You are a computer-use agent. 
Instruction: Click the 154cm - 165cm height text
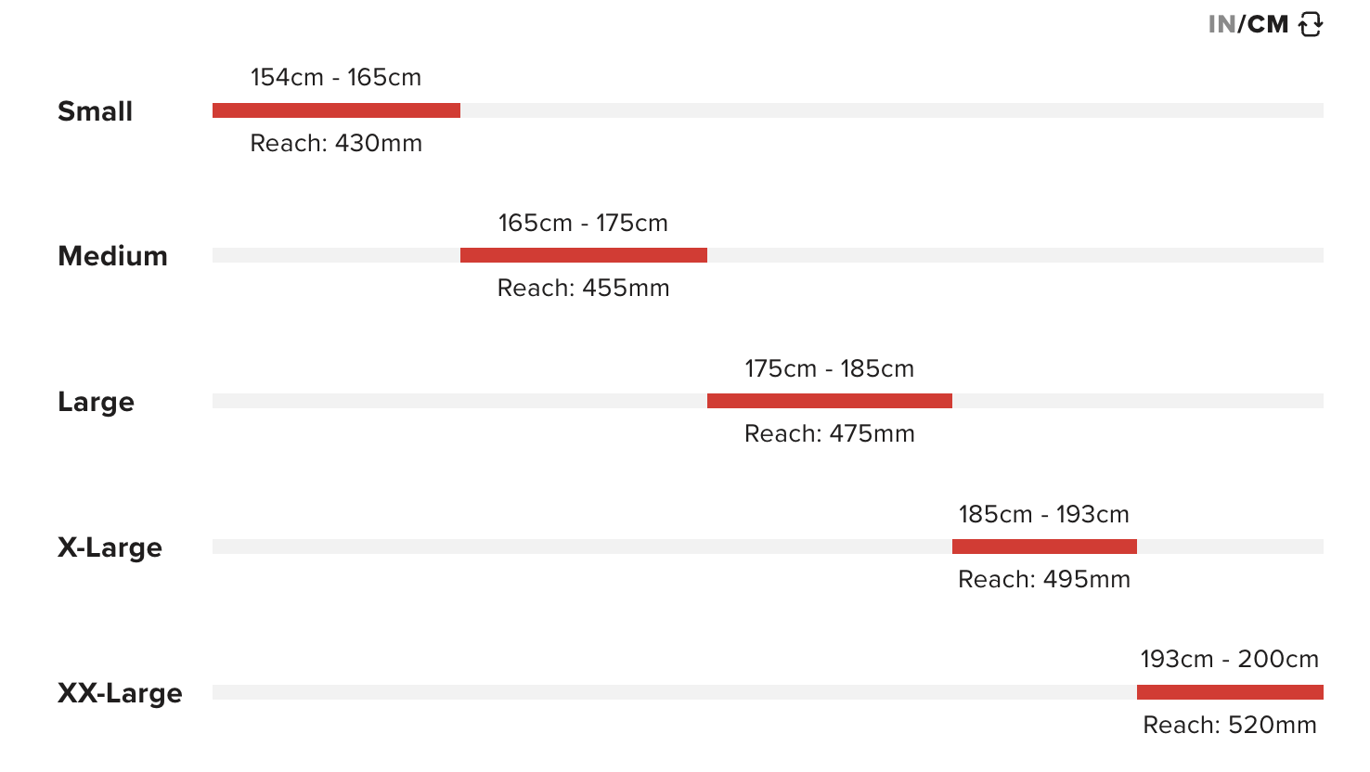click(336, 77)
